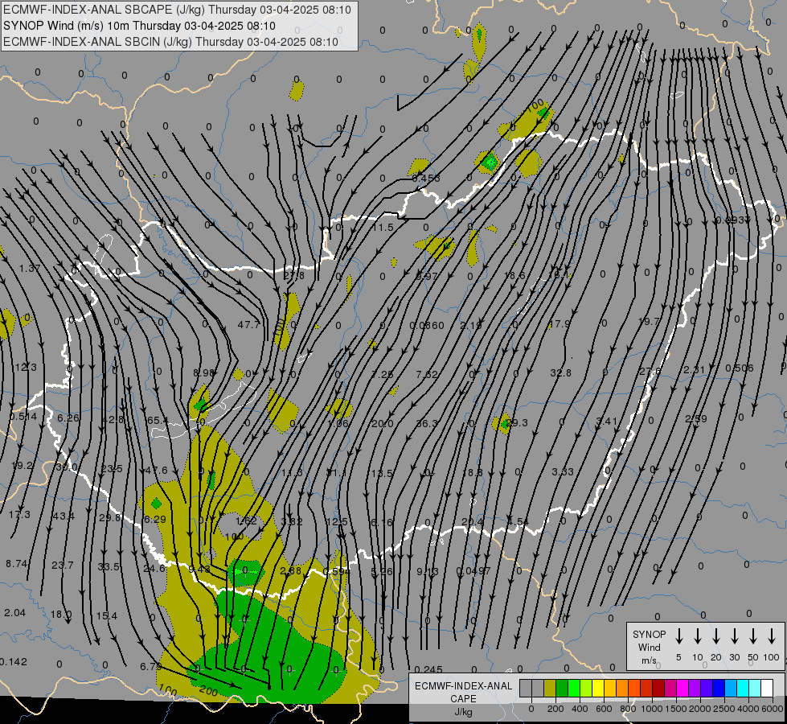Click the SBCAPE title line in the header
This screenshot has width=787, height=724.
tap(177, 10)
